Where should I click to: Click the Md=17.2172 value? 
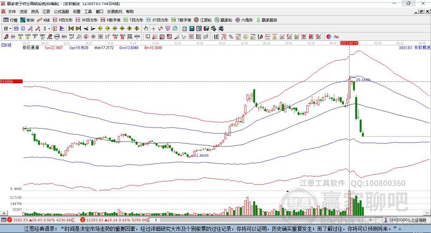pyautogui.click(x=104, y=48)
